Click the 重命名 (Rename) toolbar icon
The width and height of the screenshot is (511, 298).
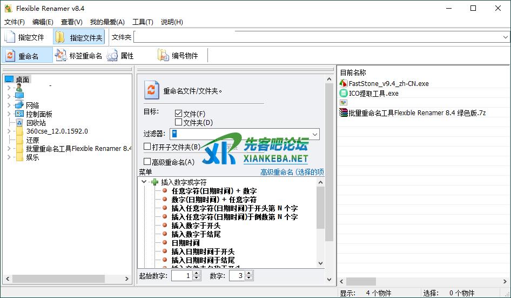click(x=10, y=56)
